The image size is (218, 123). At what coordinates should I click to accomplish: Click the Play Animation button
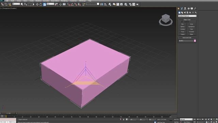tap(200, 119)
